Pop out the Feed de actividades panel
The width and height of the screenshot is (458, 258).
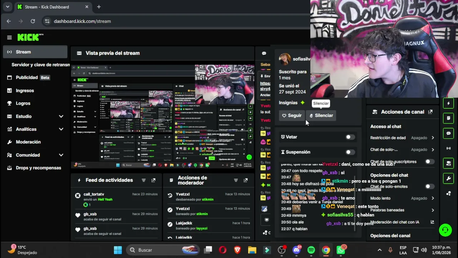click(x=154, y=180)
